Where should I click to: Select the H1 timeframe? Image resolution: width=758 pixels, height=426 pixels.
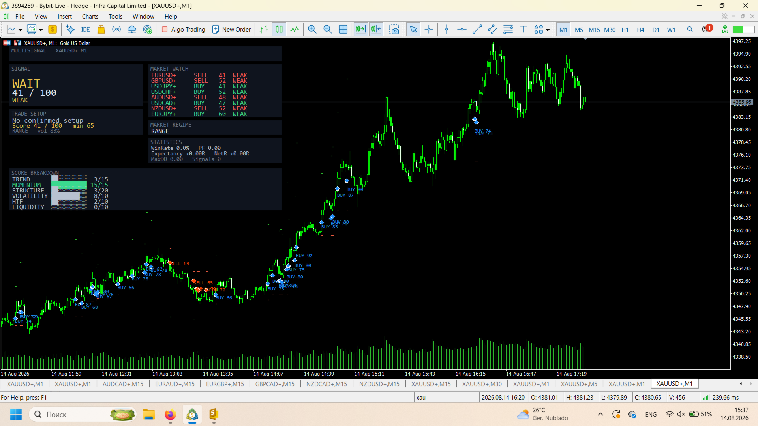tap(625, 30)
